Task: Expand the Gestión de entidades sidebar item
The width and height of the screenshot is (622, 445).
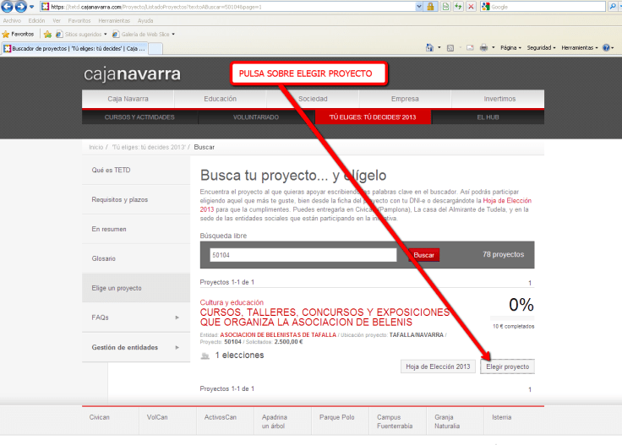Action: [135, 347]
